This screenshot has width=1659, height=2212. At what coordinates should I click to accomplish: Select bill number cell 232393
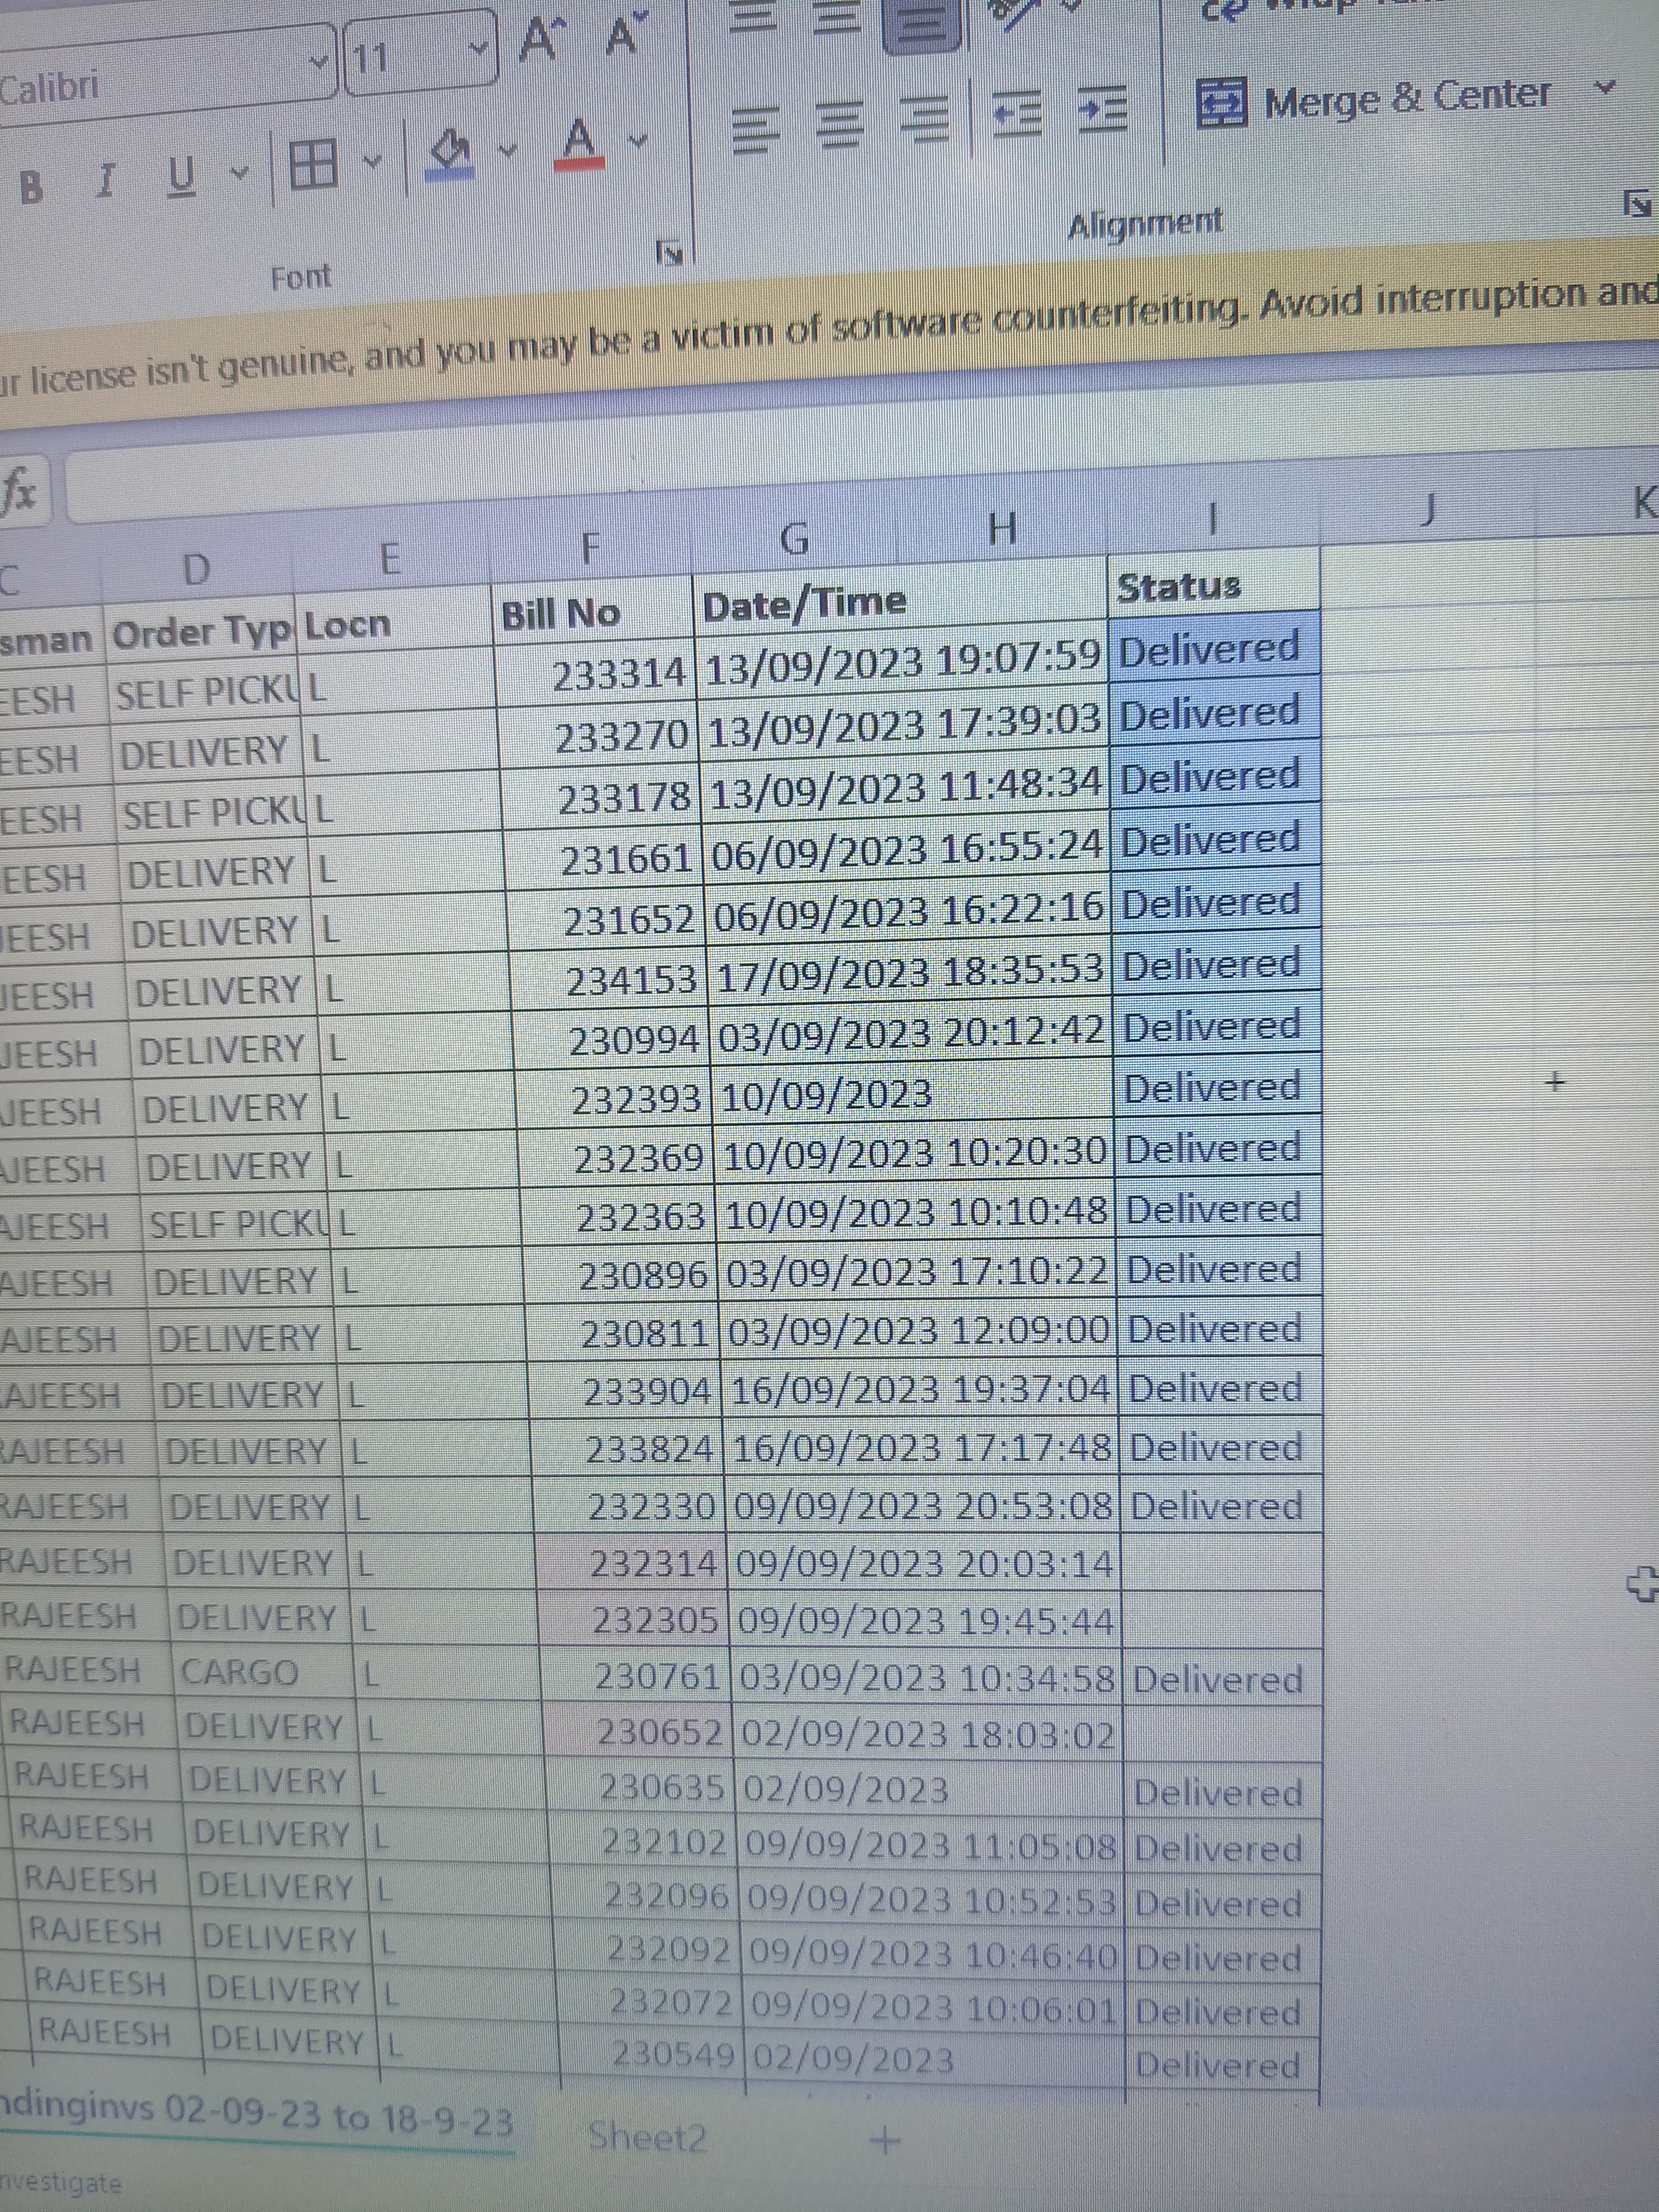click(618, 1100)
